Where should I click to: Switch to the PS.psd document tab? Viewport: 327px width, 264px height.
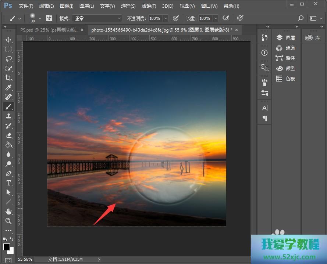(x=49, y=30)
